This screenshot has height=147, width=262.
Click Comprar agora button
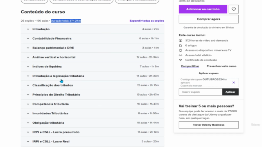click(x=208, y=19)
